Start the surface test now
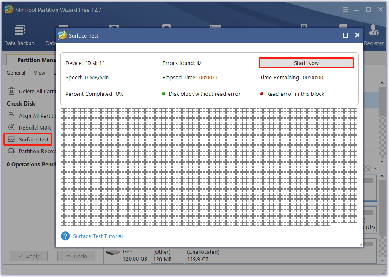389x277 pixels. tap(306, 63)
